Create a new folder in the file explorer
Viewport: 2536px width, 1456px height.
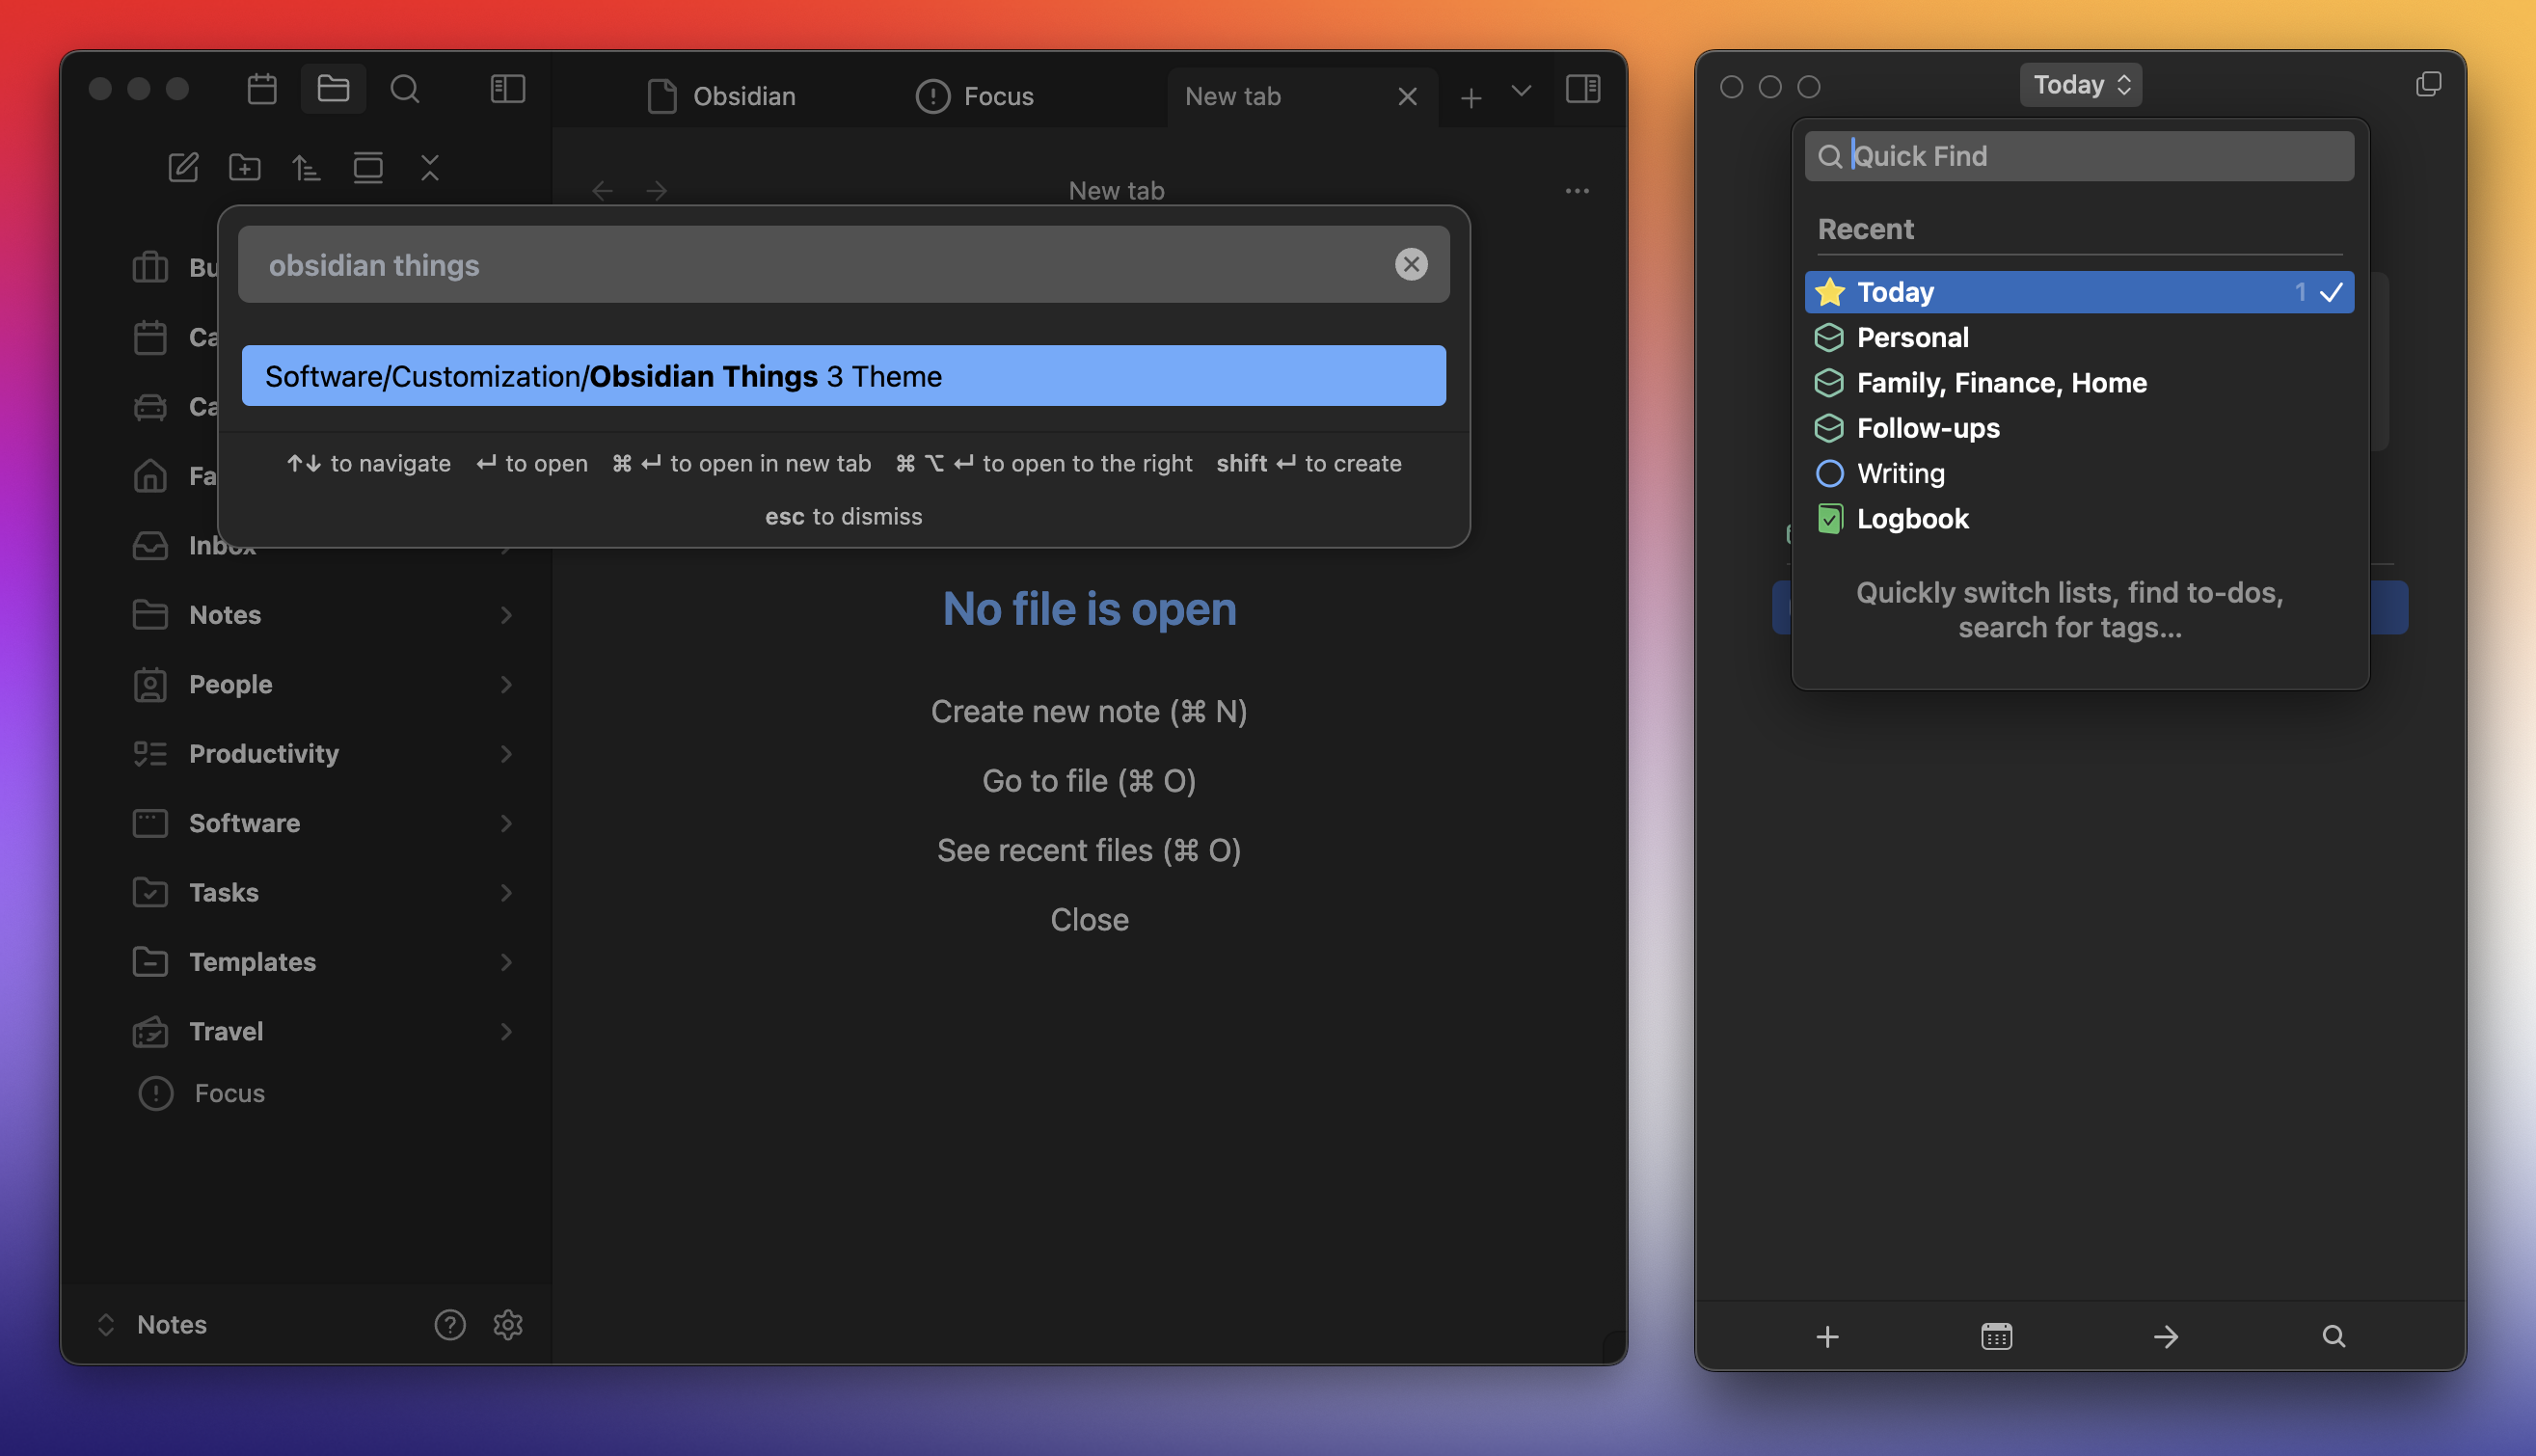click(245, 167)
